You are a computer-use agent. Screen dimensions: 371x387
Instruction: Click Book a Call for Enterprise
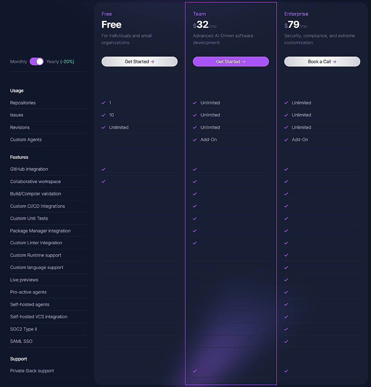[x=322, y=61]
